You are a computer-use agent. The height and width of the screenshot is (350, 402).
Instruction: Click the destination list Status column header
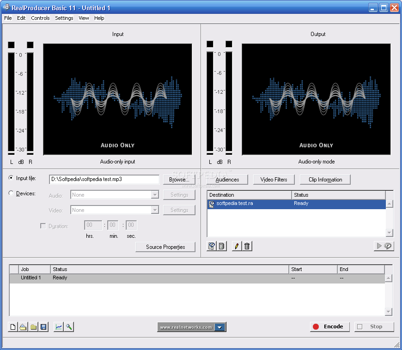(x=339, y=195)
